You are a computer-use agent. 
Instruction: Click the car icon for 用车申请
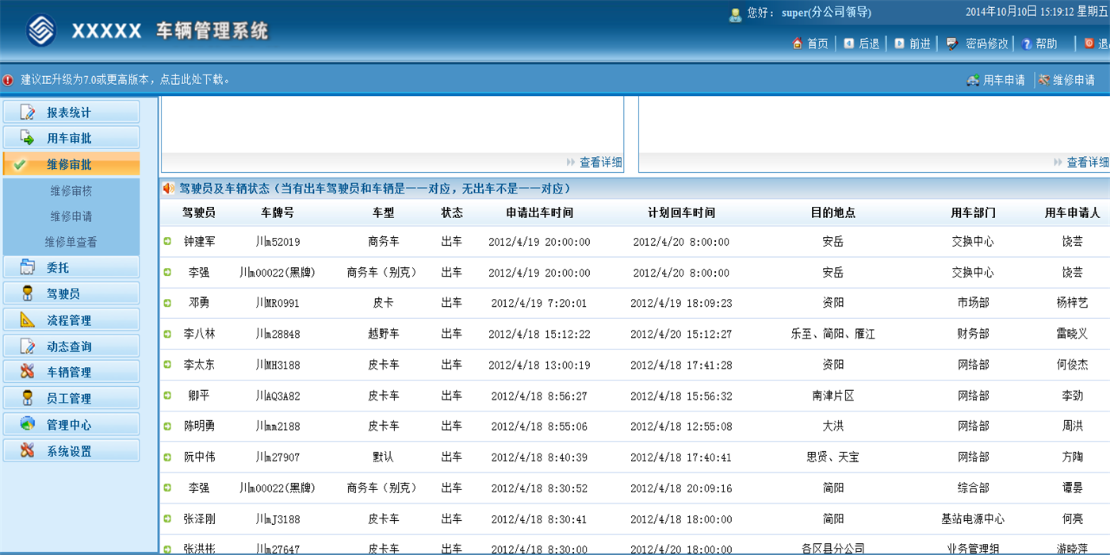[973, 80]
